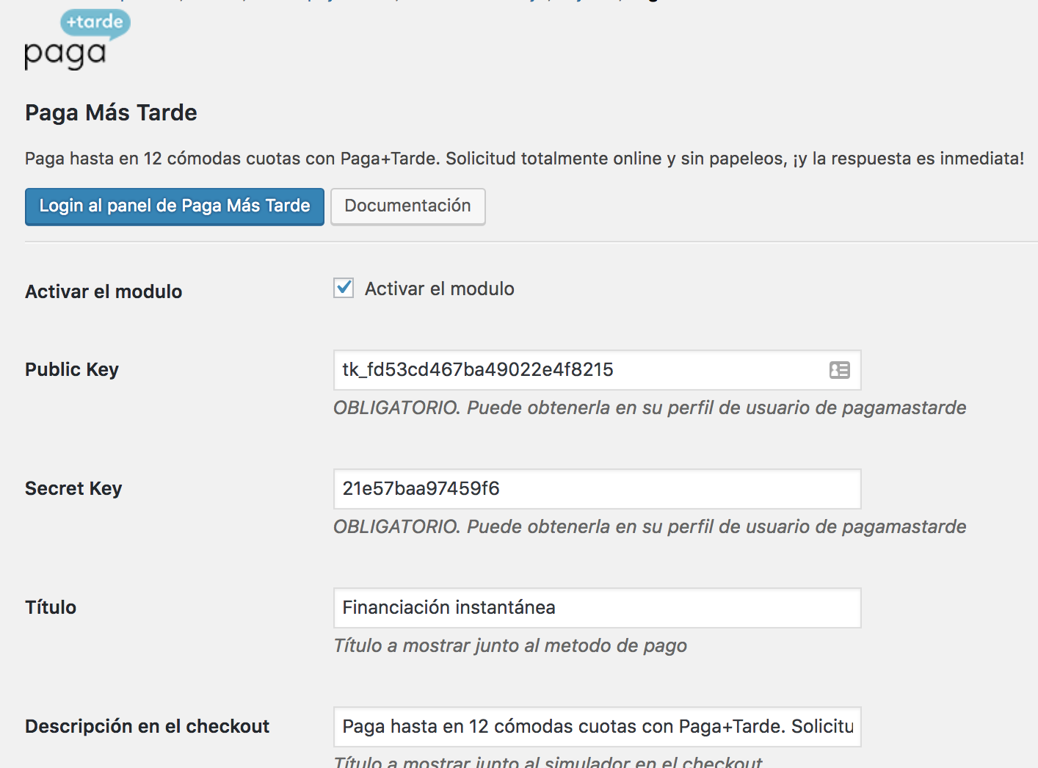This screenshot has height=768, width=1038.
Task: Click the Public Key label
Action: point(72,369)
